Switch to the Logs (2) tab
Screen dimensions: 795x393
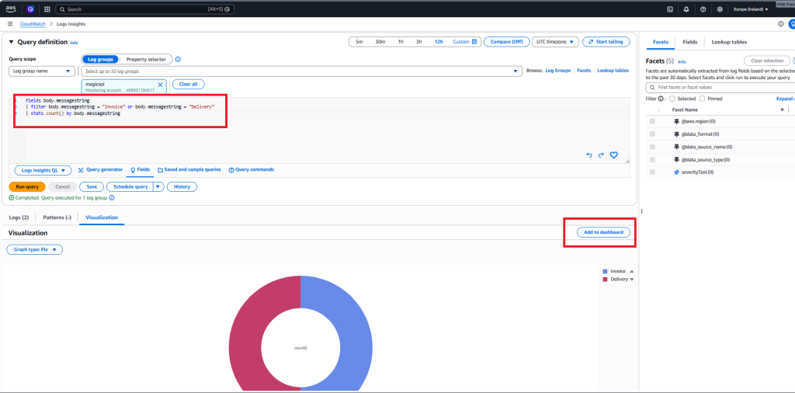click(19, 217)
